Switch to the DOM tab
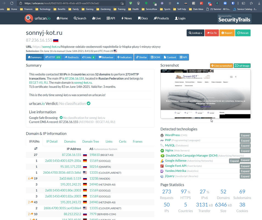Viewport: 262px width, 220px height. tap(155, 57)
